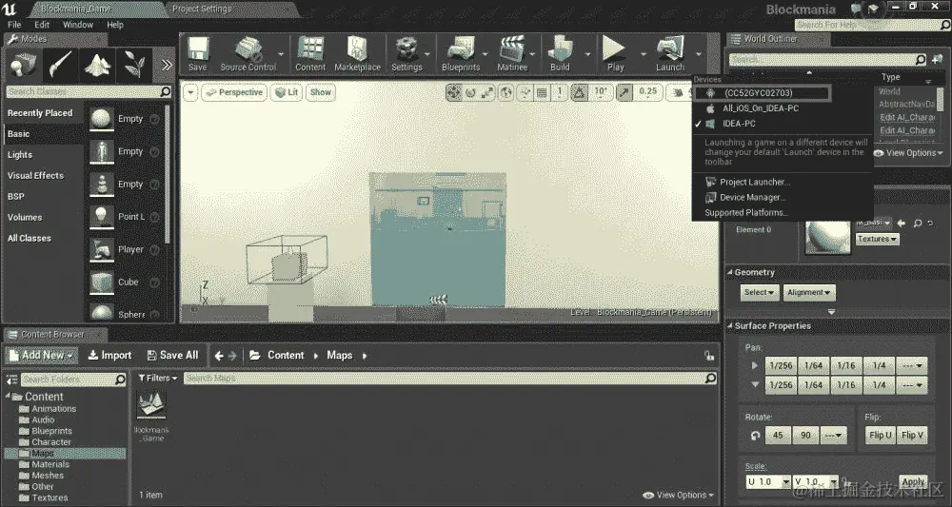This screenshot has width=952, height=507.
Task: Click the Flip U button
Action: (880, 435)
